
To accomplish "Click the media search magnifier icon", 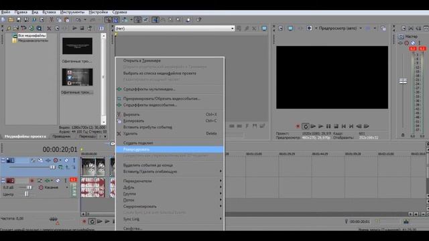I will [39, 28].
